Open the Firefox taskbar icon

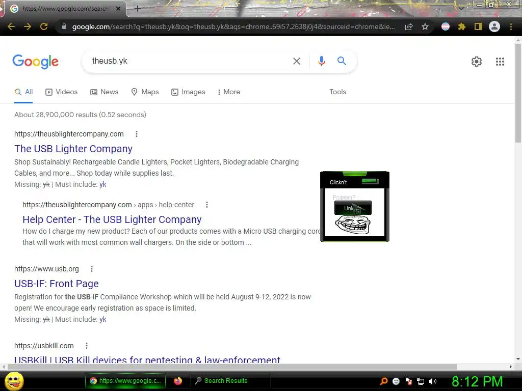coord(178,381)
